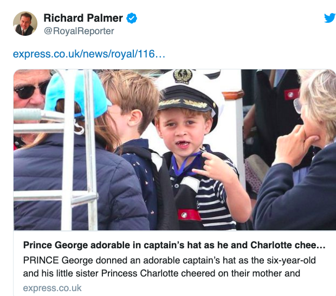Click the blue verified badge
Screen dimensions: 336x296
tap(132, 18)
